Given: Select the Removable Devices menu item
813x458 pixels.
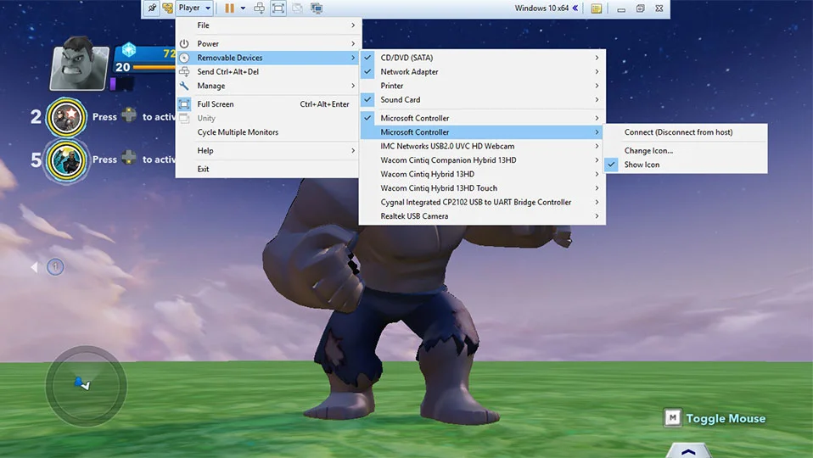Looking at the screenshot, I should 268,58.
